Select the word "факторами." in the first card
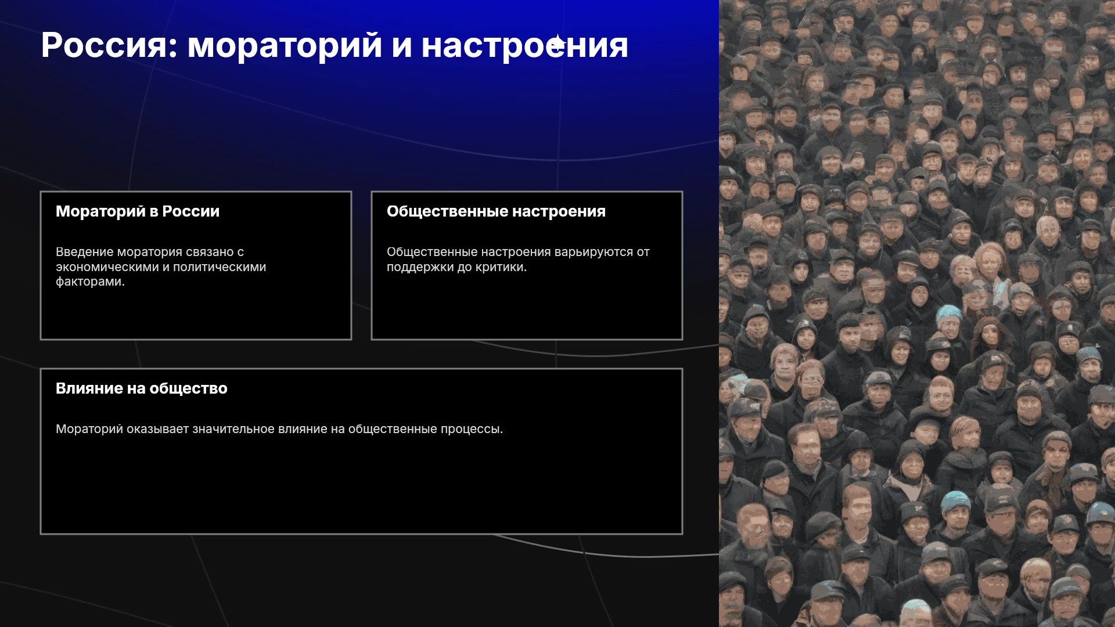Image resolution: width=1115 pixels, height=627 pixels. coord(90,282)
